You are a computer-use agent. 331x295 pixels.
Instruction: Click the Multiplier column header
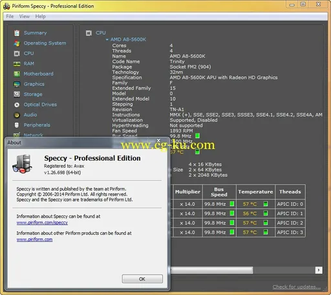coord(187,192)
